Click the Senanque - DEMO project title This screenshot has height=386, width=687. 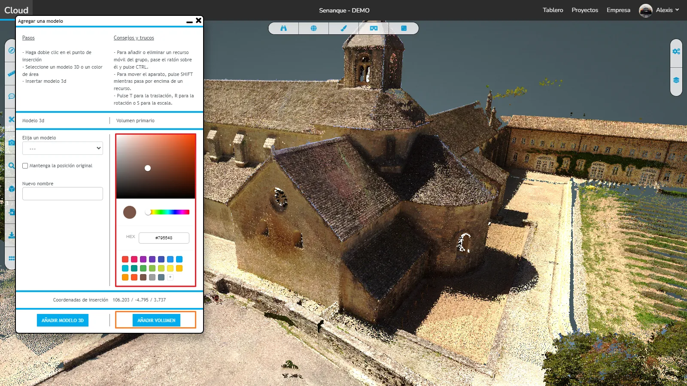(344, 10)
